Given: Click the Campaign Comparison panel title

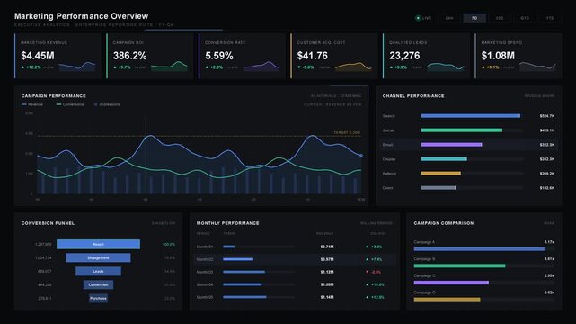Looking at the screenshot, I should [x=444, y=223].
